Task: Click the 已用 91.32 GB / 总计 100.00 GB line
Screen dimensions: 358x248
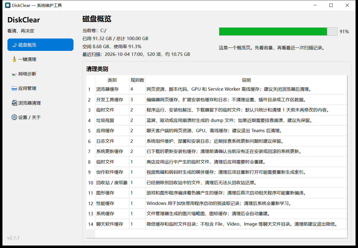Action: (x=115, y=38)
